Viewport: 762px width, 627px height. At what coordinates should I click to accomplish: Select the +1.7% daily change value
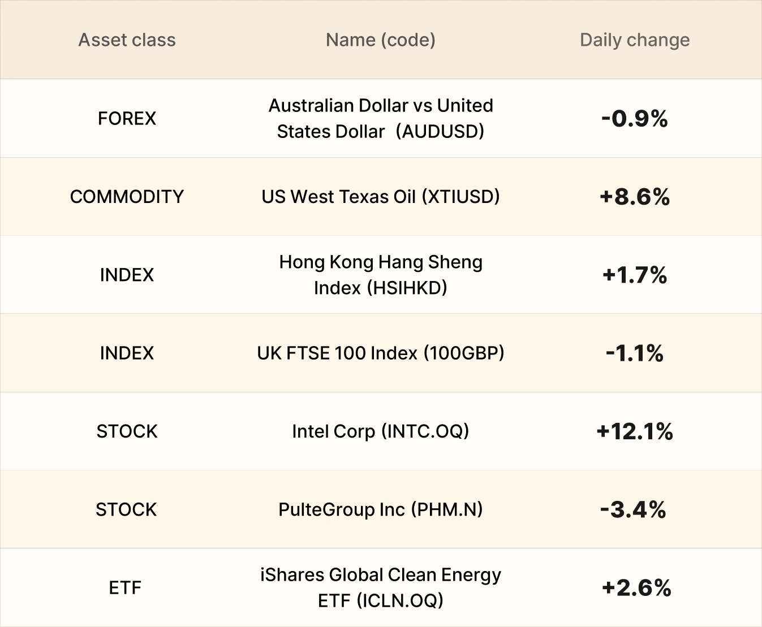point(635,275)
